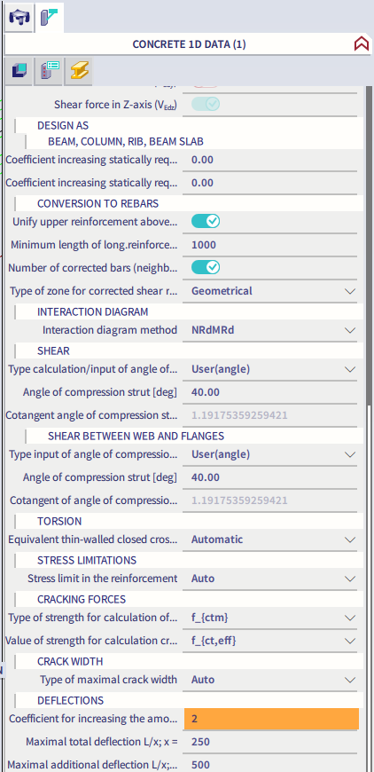The height and width of the screenshot is (772, 374).
Task: Click the yellow I-beam cross-section icon
Action: [x=78, y=71]
